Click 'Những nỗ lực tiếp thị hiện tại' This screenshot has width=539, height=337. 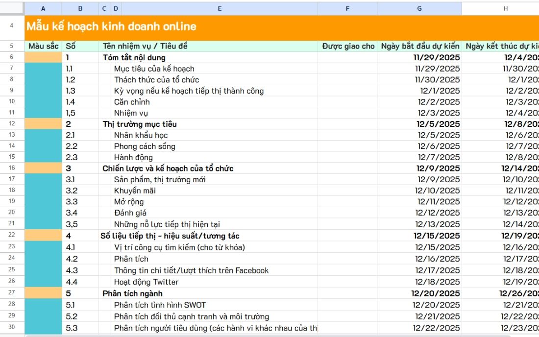point(167,224)
